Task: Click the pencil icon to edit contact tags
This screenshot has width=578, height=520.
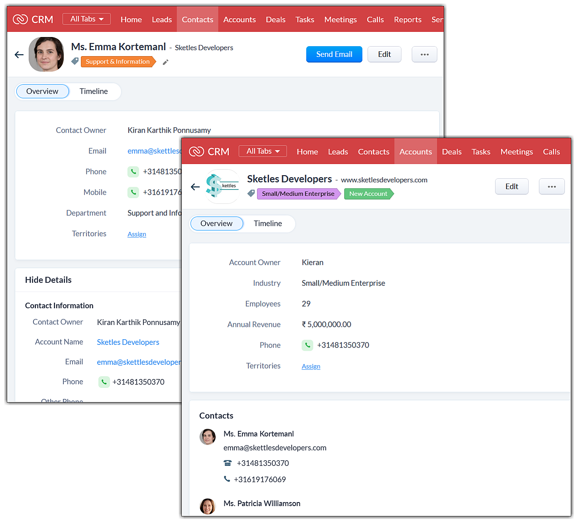Action: 165,62
